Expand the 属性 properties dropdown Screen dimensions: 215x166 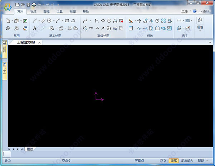(x=200, y=31)
